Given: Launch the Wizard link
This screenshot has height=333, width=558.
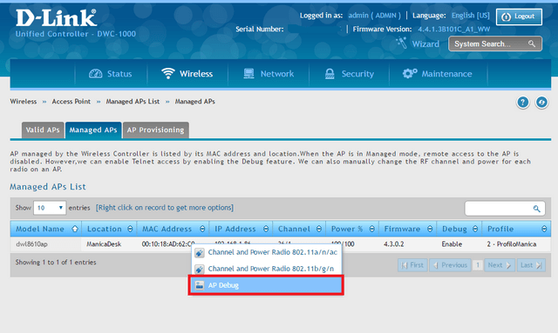Looking at the screenshot, I should (425, 44).
